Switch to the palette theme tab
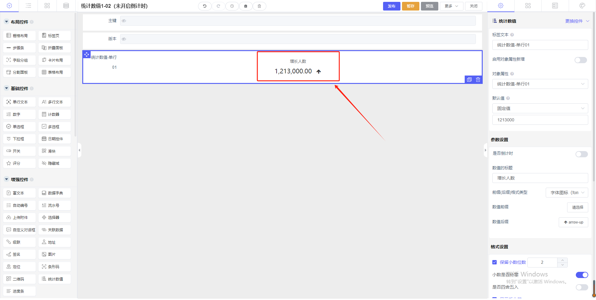 (x=582, y=6)
